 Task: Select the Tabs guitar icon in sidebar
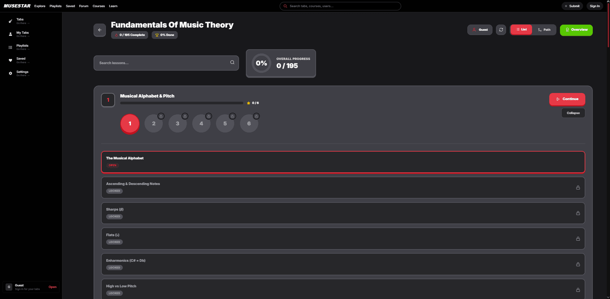pyautogui.click(x=11, y=21)
